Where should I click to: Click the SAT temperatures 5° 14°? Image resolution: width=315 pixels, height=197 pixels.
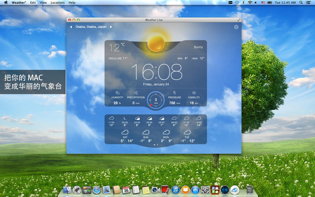click(x=127, y=141)
